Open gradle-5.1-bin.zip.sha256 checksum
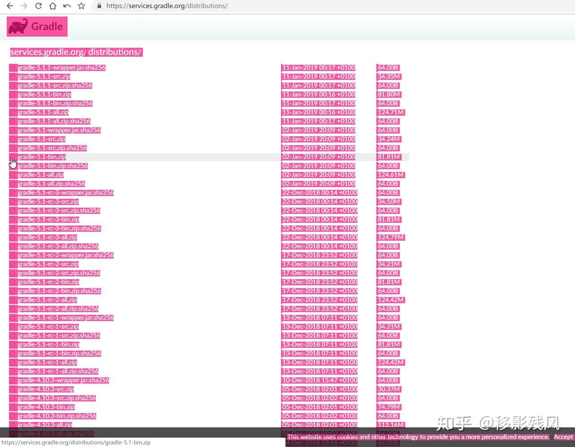 click(53, 166)
